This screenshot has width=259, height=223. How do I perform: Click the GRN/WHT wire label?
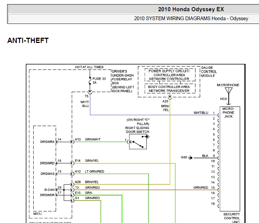coord(93,139)
